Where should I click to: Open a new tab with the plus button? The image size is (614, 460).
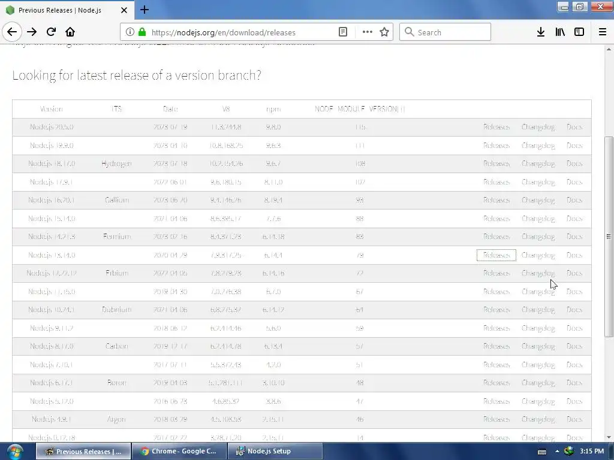[x=145, y=10]
